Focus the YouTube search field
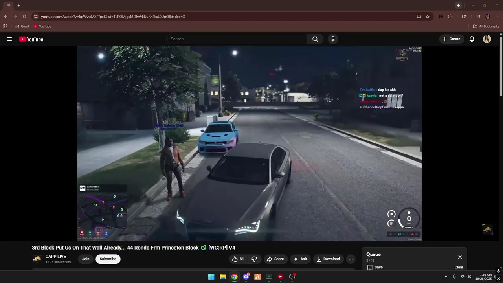This screenshot has height=283, width=503. click(237, 39)
